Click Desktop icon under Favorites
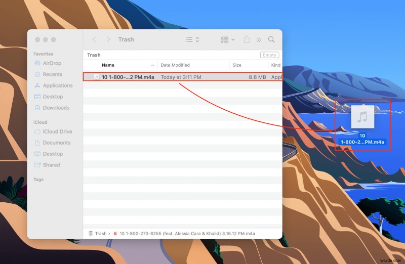 pos(37,97)
